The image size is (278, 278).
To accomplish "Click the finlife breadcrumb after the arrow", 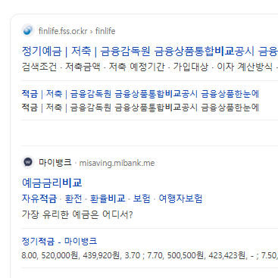I will [105, 31].
